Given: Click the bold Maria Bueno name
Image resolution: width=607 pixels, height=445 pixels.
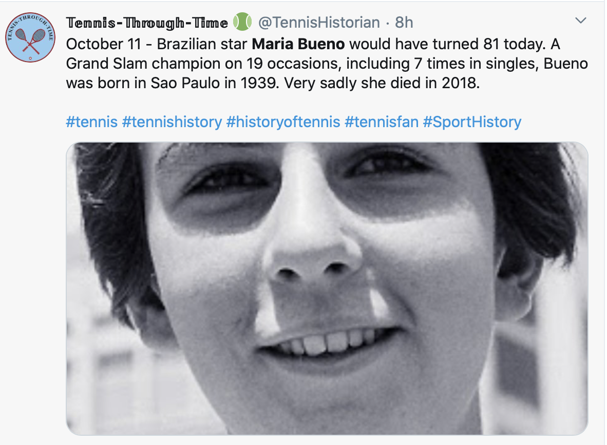Looking at the screenshot, I should point(298,44).
